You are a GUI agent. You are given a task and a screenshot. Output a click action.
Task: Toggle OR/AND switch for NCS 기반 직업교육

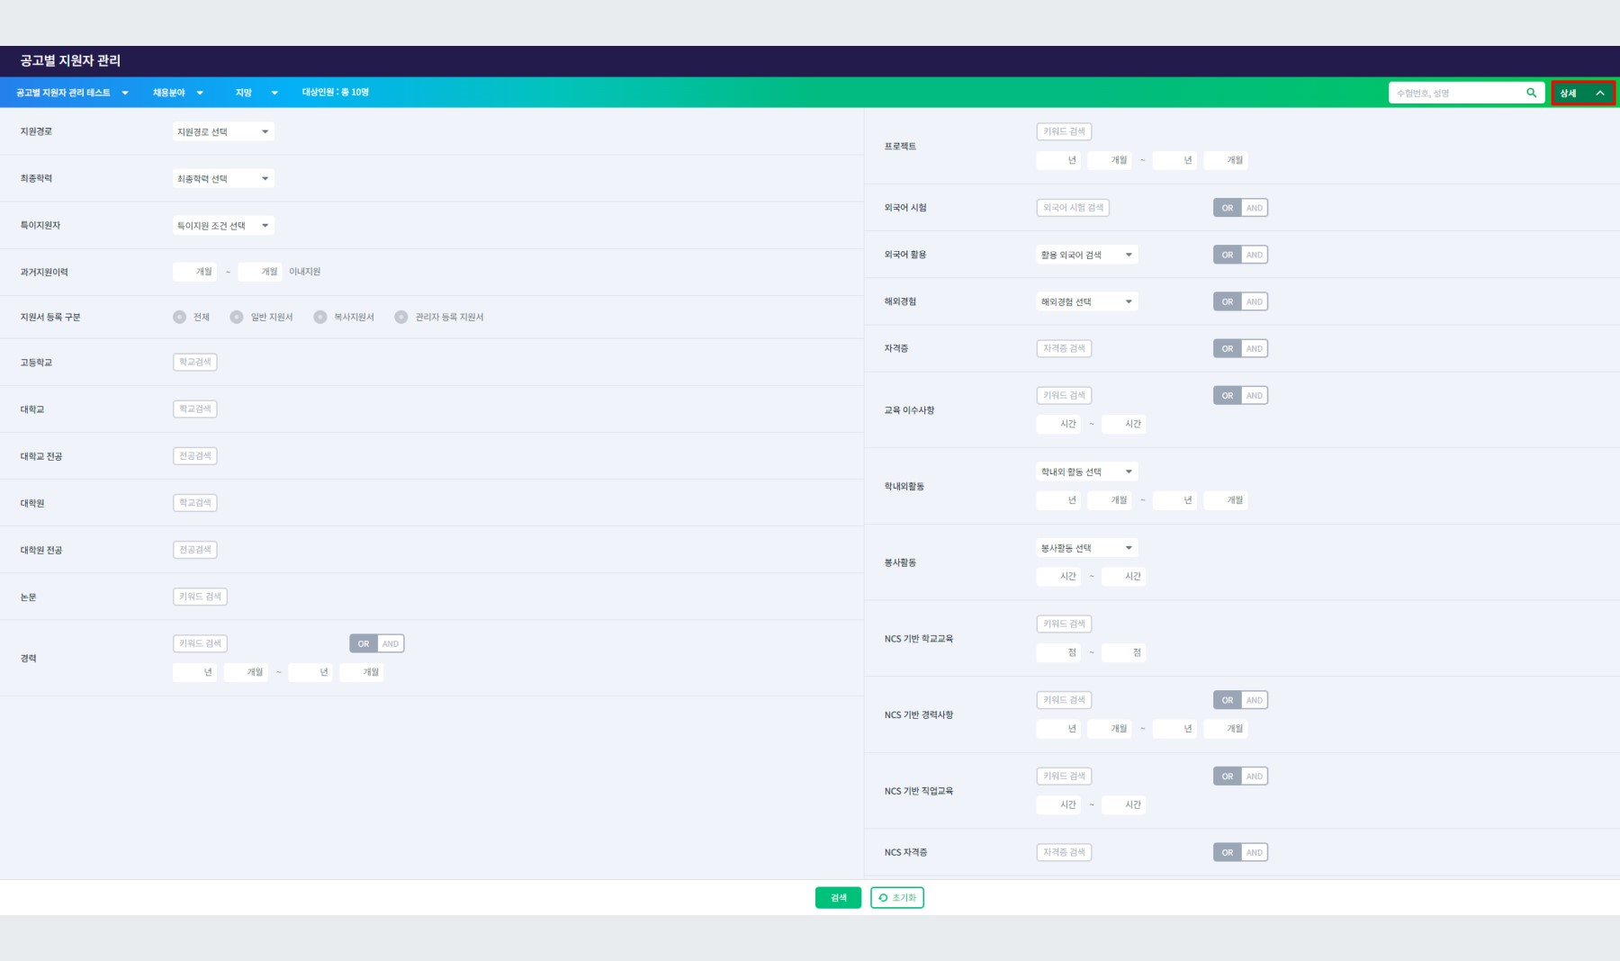pos(1241,776)
